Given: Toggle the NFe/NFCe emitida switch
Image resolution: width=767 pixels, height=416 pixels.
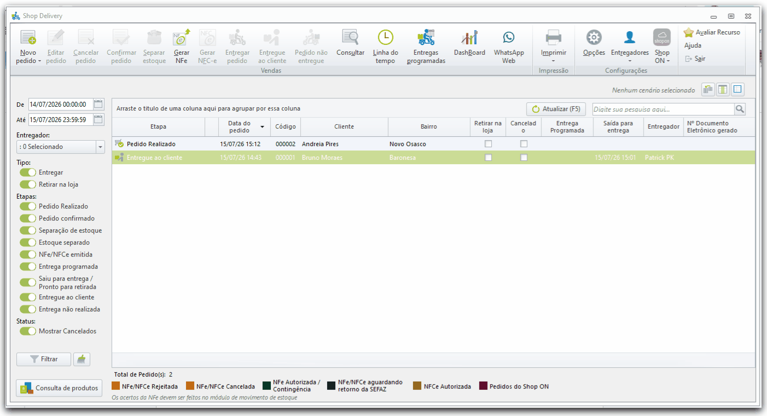Looking at the screenshot, I should 28,255.
